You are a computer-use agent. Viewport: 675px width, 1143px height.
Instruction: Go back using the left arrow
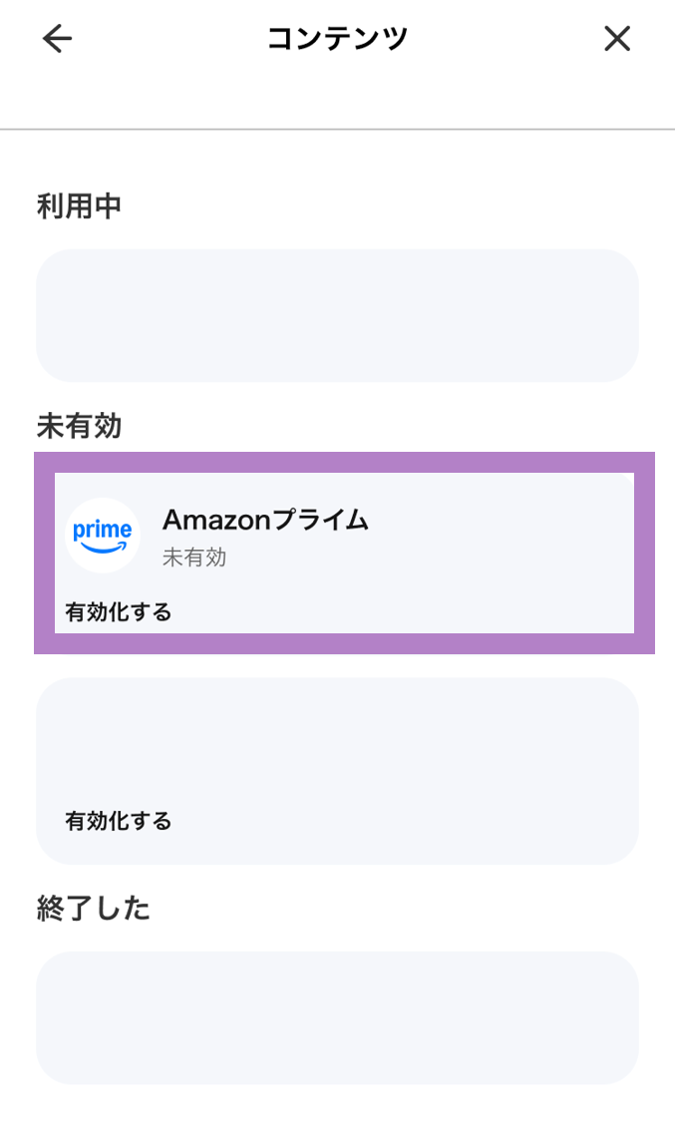(58, 39)
